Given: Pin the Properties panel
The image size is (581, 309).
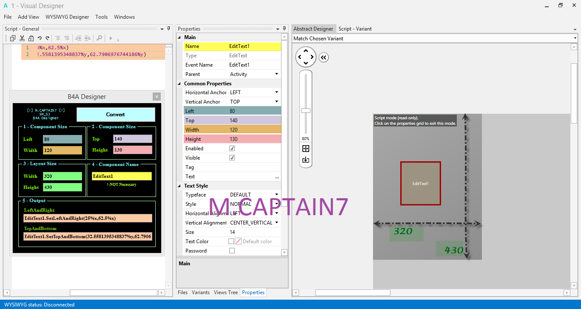Looking at the screenshot, I should point(285,28).
